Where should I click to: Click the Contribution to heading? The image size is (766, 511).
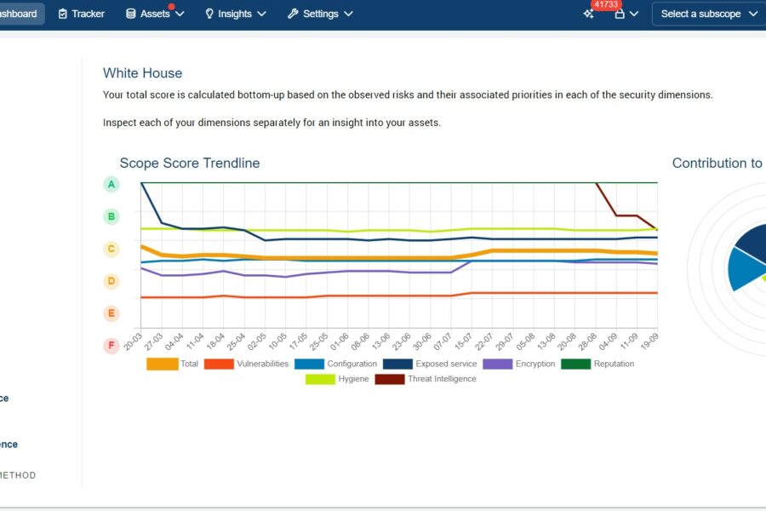pos(718,163)
